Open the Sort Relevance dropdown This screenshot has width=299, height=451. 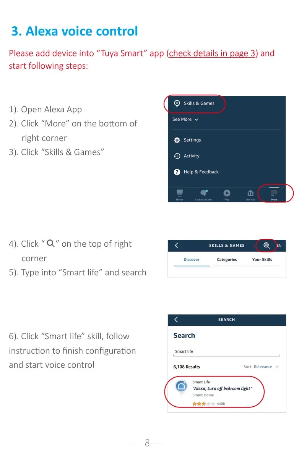261,367
